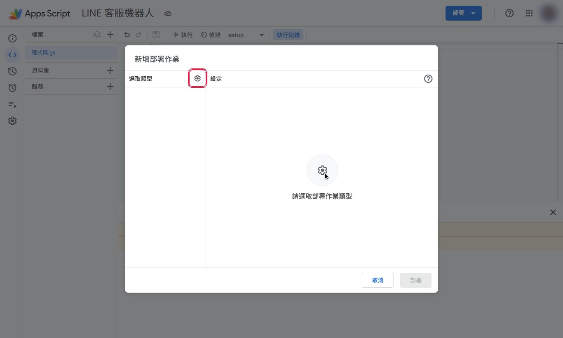Click 取消 to cancel the deployment
563x338 pixels.
coord(378,280)
